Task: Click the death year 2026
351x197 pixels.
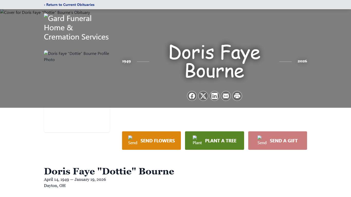Action: click(302, 61)
